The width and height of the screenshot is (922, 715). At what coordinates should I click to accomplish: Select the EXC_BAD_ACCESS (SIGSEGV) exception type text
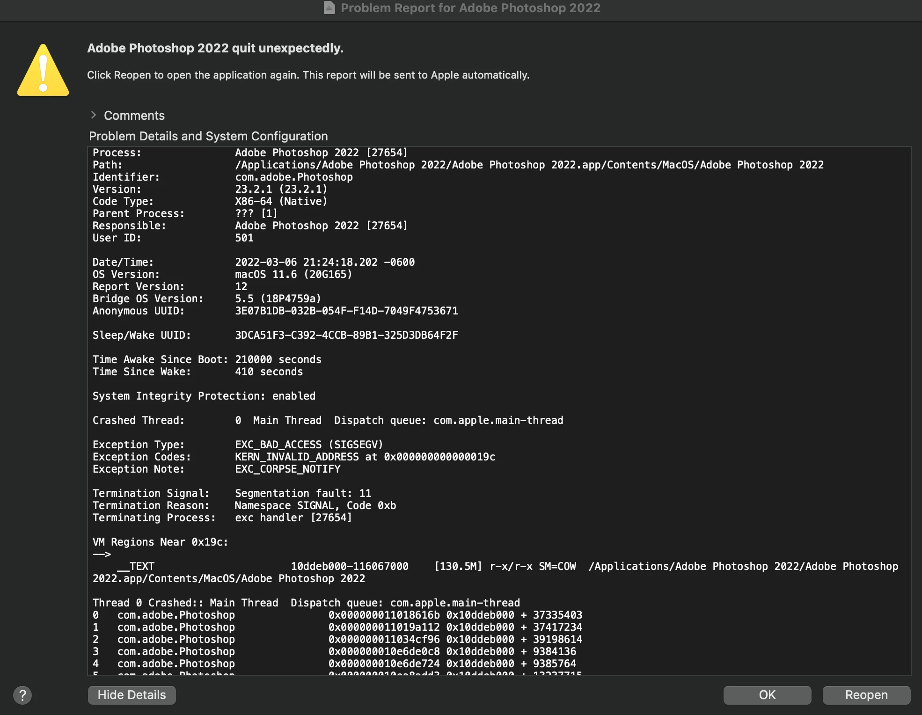click(x=309, y=445)
